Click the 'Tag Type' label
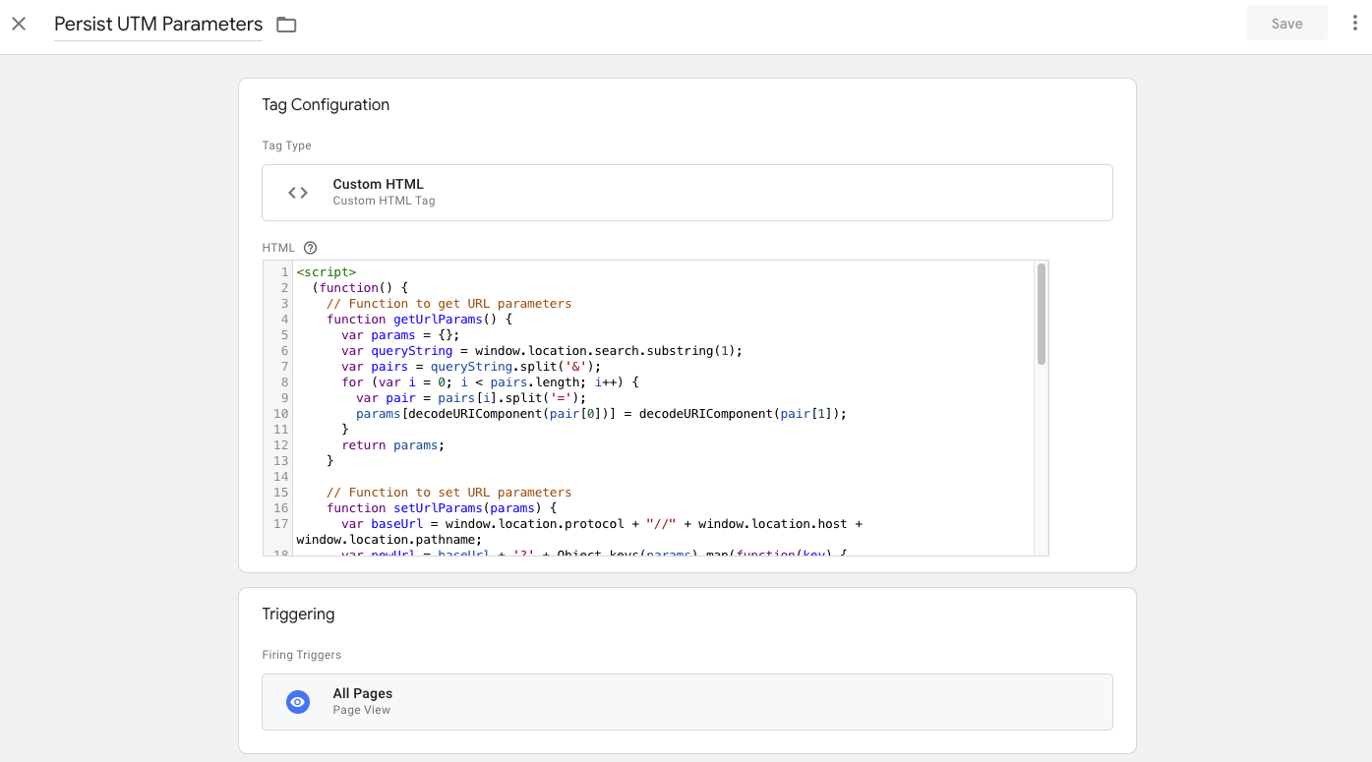This screenshot has height=762, width=1372. 286,146
